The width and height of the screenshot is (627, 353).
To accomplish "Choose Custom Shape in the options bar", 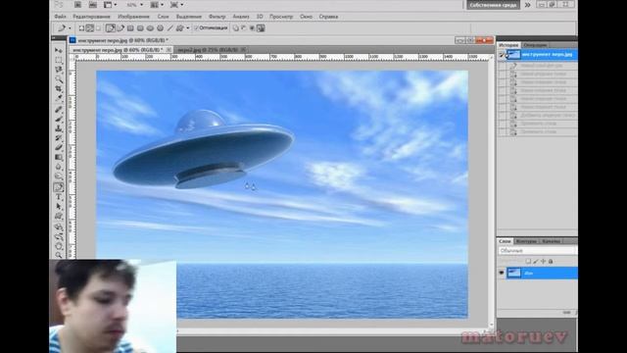I will click(x=180, y=28).
